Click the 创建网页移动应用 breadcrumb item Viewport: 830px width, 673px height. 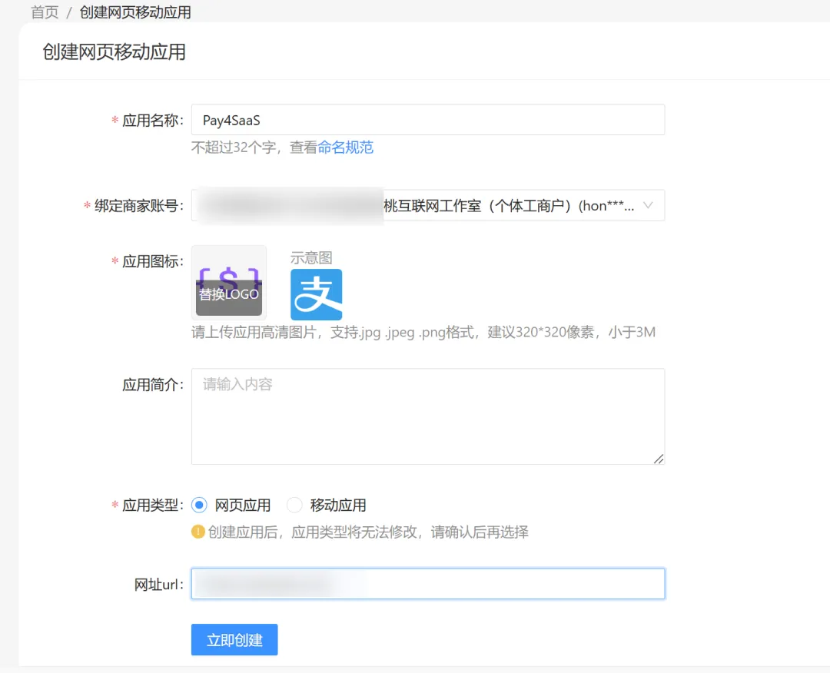tap(135, 12)
